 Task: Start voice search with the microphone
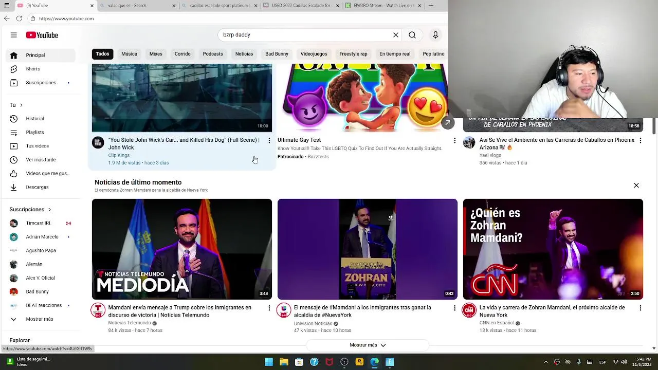tap(435, 35)
